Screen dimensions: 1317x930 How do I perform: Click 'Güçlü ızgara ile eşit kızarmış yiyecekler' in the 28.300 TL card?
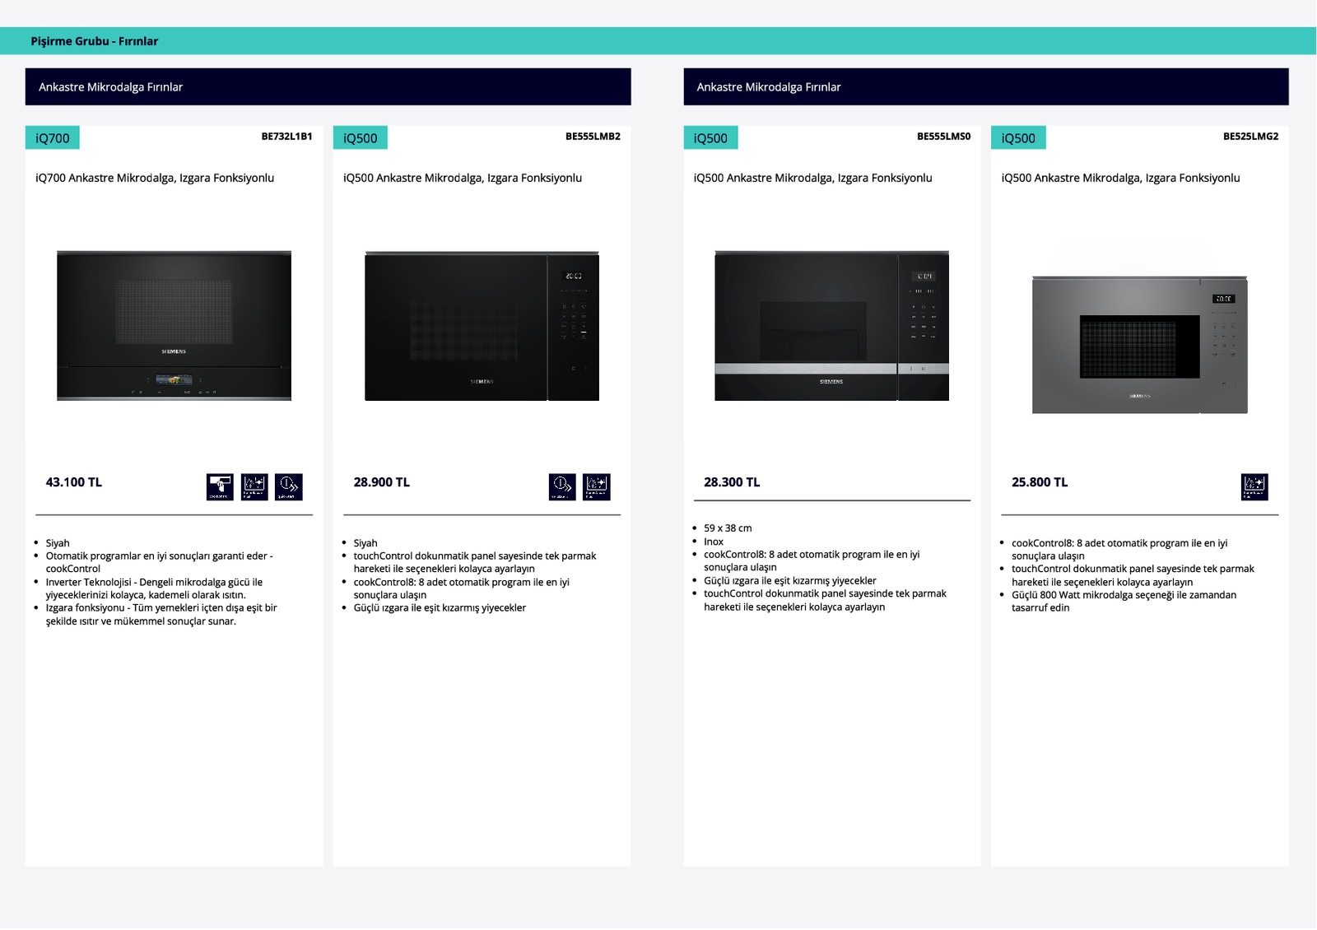790,580
